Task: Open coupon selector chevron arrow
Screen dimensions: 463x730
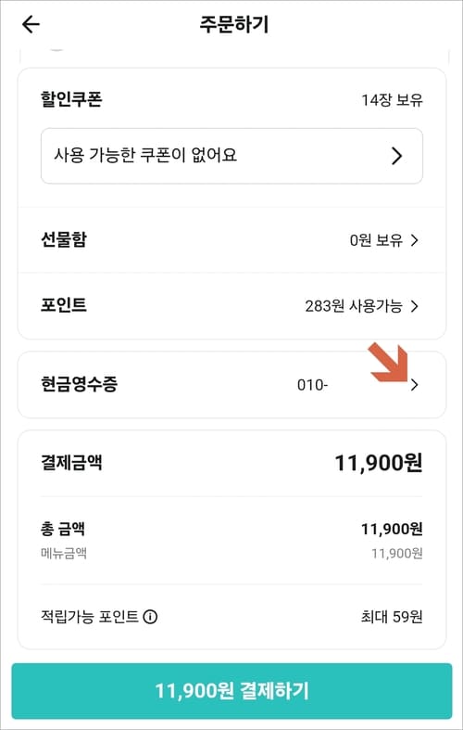Action: coord(396,157)
